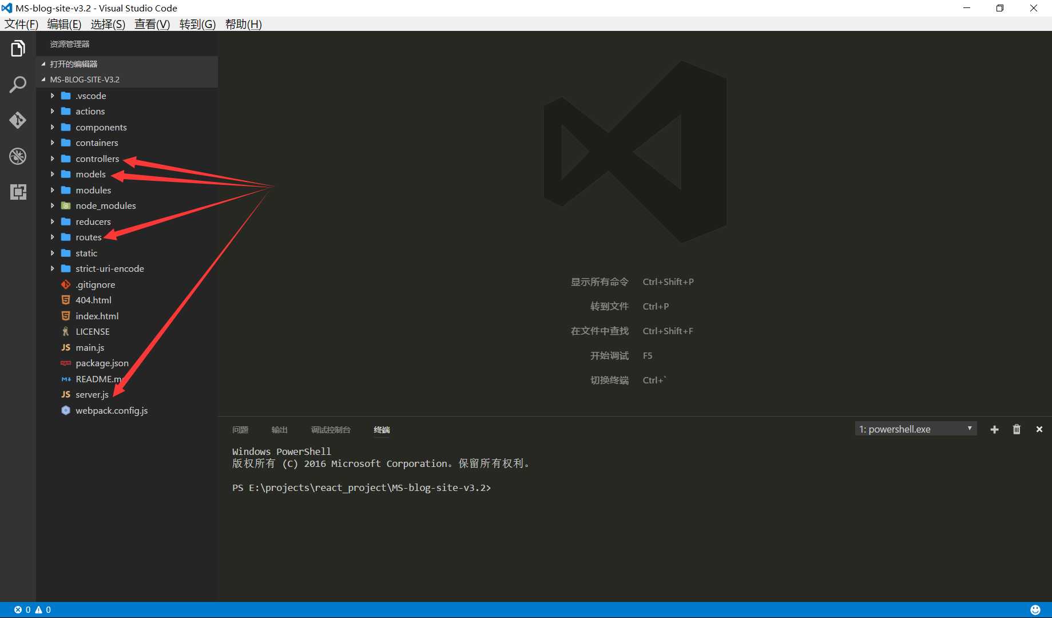Click the README markdown file icon

[66, 379]
